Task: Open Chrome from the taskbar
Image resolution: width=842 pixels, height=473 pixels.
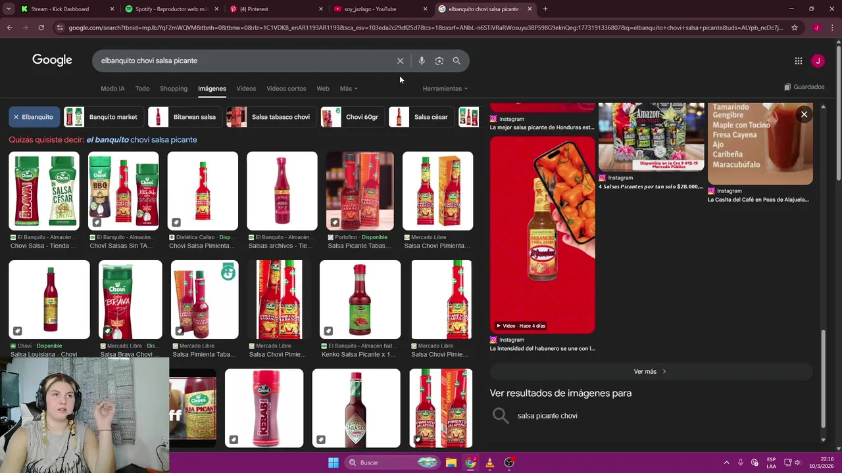Action: pos(470,462)
